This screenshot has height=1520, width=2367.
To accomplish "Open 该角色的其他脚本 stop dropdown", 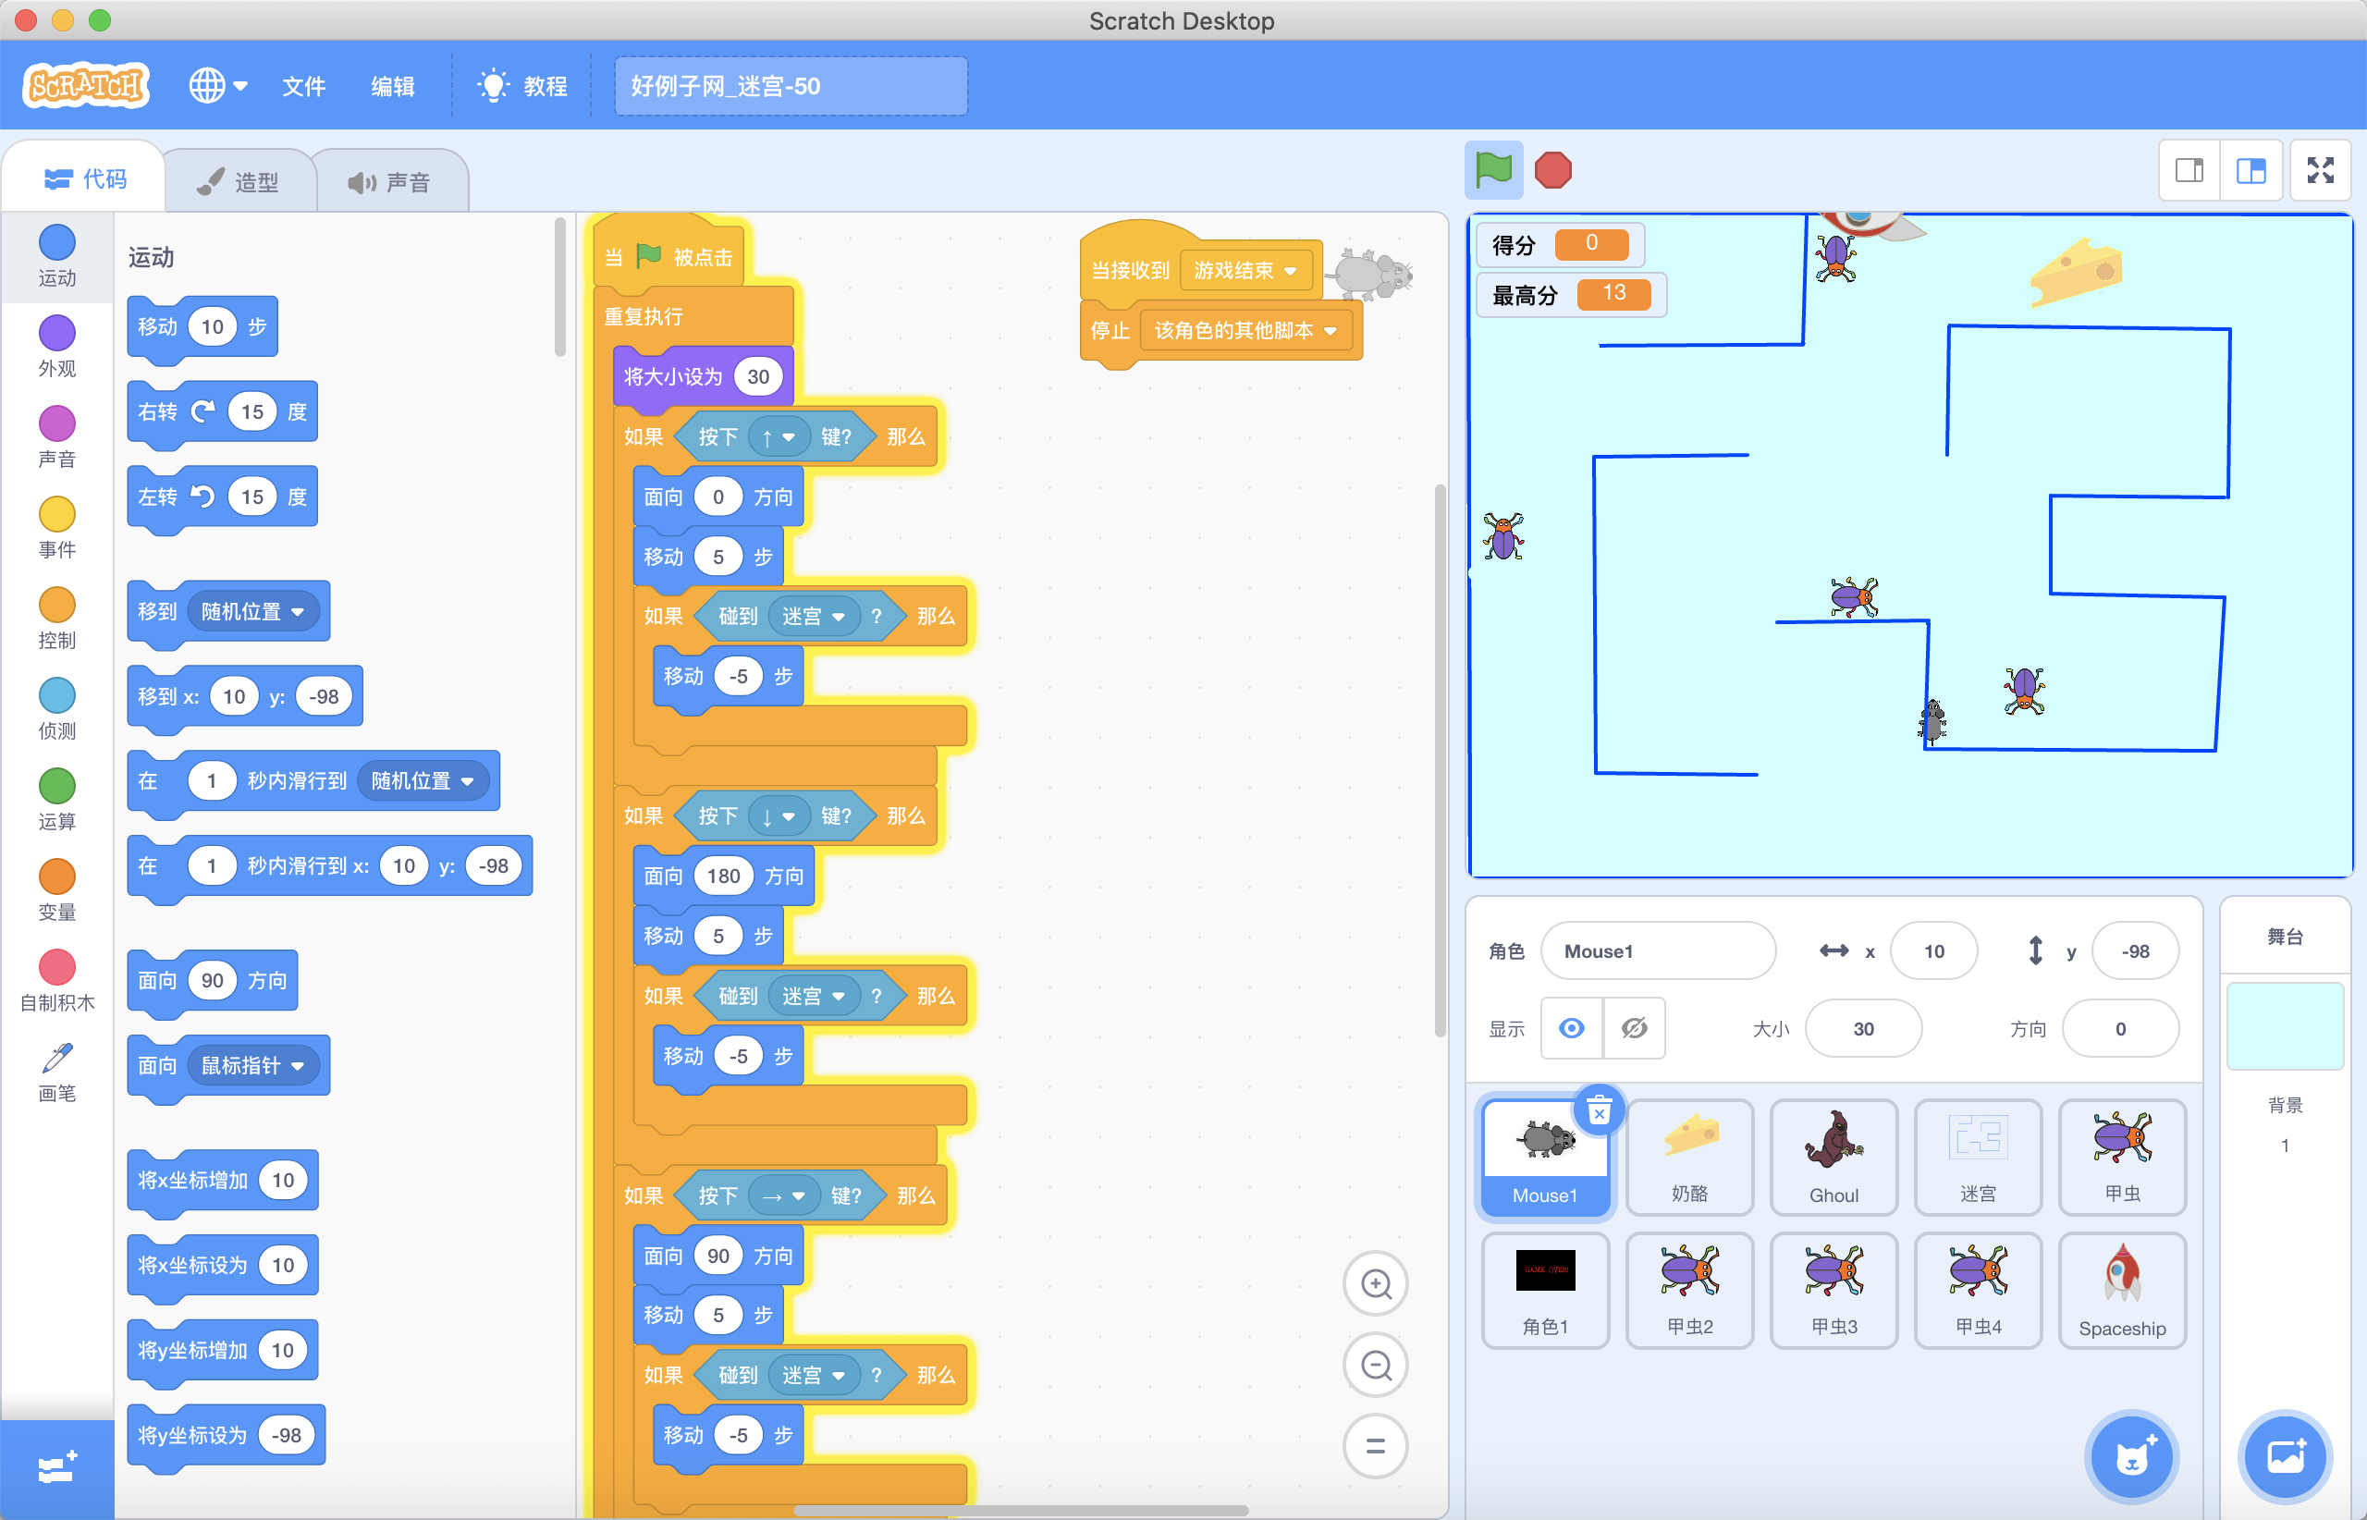I will 1245,330.
